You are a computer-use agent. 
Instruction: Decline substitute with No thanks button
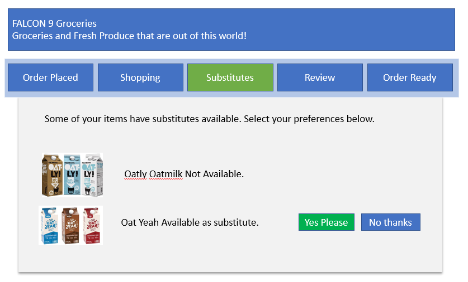tap(390, 222)
